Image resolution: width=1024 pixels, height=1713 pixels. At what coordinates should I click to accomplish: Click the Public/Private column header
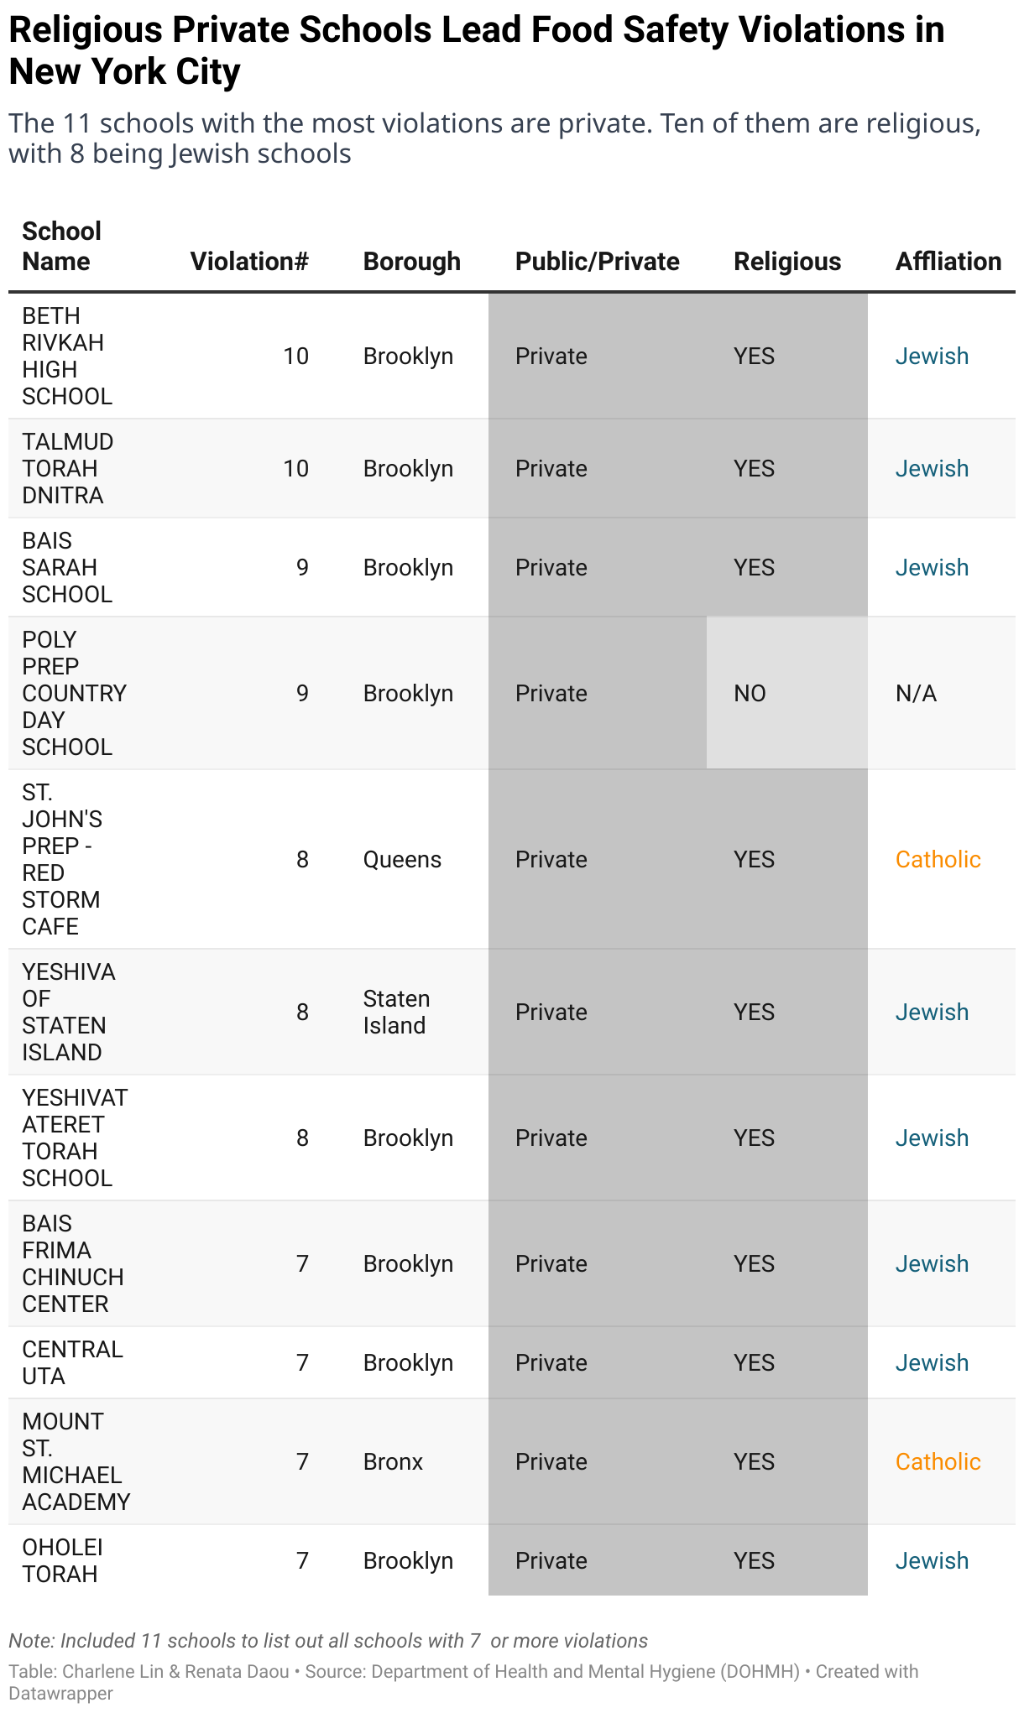(x=597, y=262)
